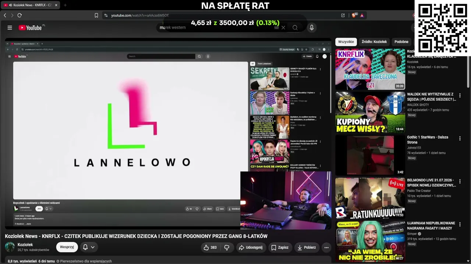This screenshot has height=264, width=471.
Task: Click the 78 wyświetleń view count
Action: (416, 153)
